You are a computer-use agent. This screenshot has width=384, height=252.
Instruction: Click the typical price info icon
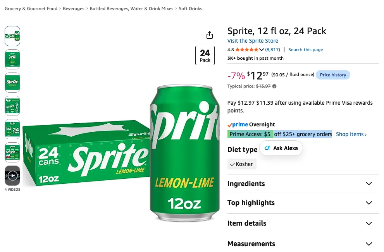click(x=274, y=86)
